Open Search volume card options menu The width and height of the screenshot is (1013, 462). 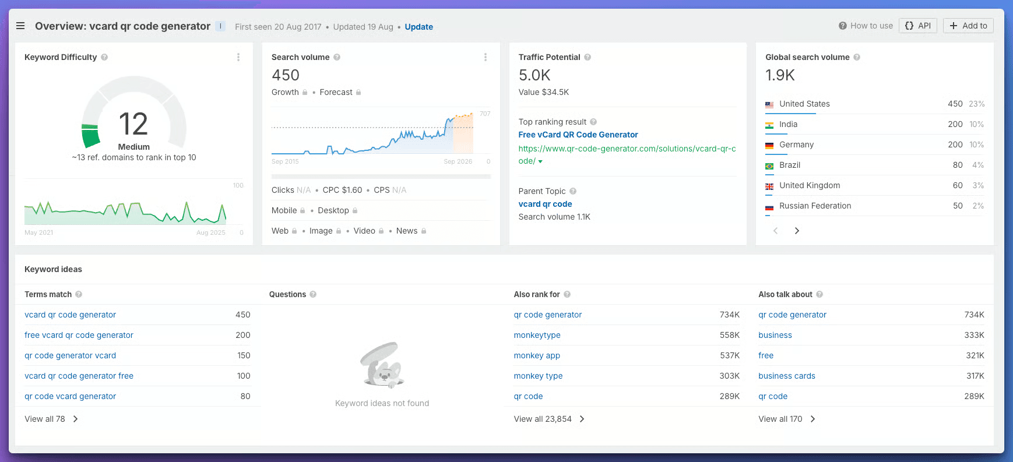485,57
